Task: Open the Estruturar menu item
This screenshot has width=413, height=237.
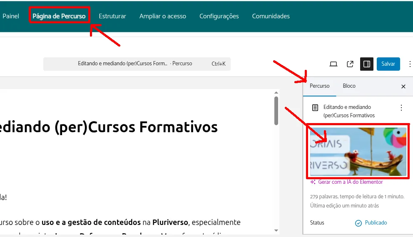Action: coord(112,16)
